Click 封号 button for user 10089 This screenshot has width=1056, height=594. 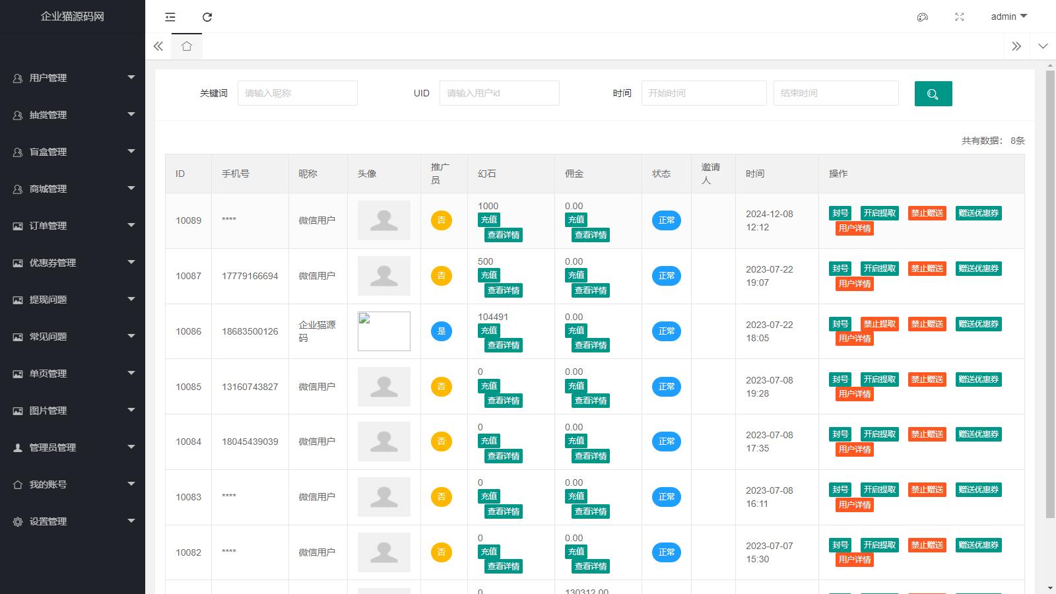[x=840, y=213]
